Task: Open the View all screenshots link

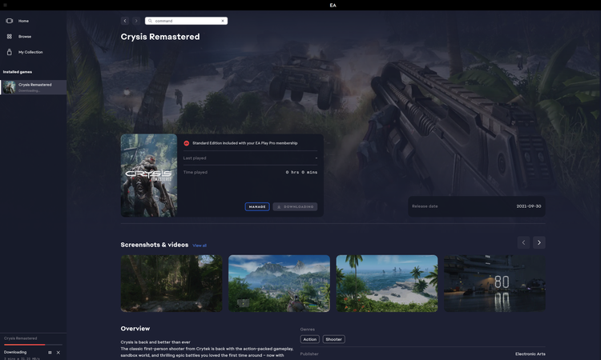Action: [x=200, y=246]
